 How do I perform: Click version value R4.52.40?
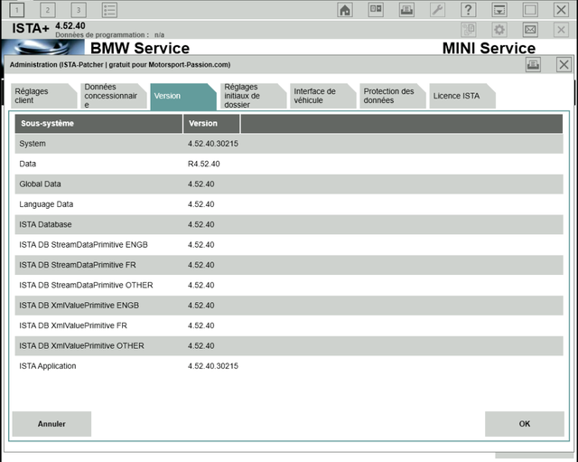point(203,164)
